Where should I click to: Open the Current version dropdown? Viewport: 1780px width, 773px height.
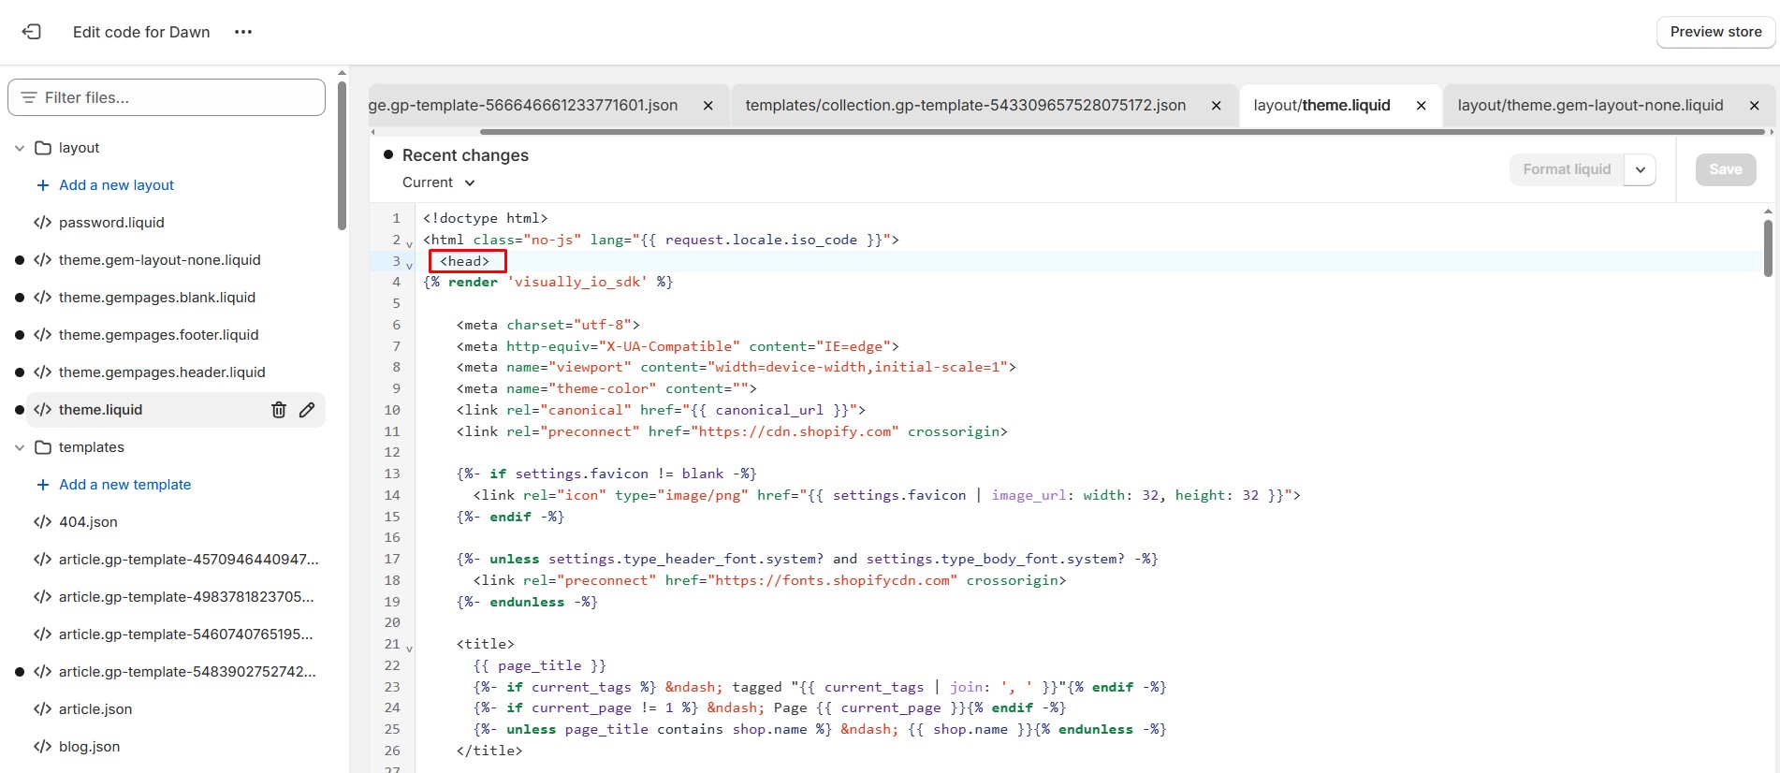[439, 182]
